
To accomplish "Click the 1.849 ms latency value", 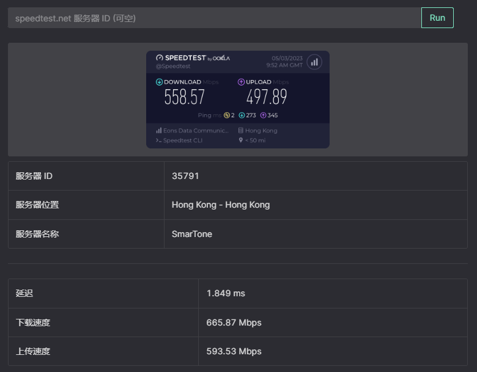I will point(226,293).
